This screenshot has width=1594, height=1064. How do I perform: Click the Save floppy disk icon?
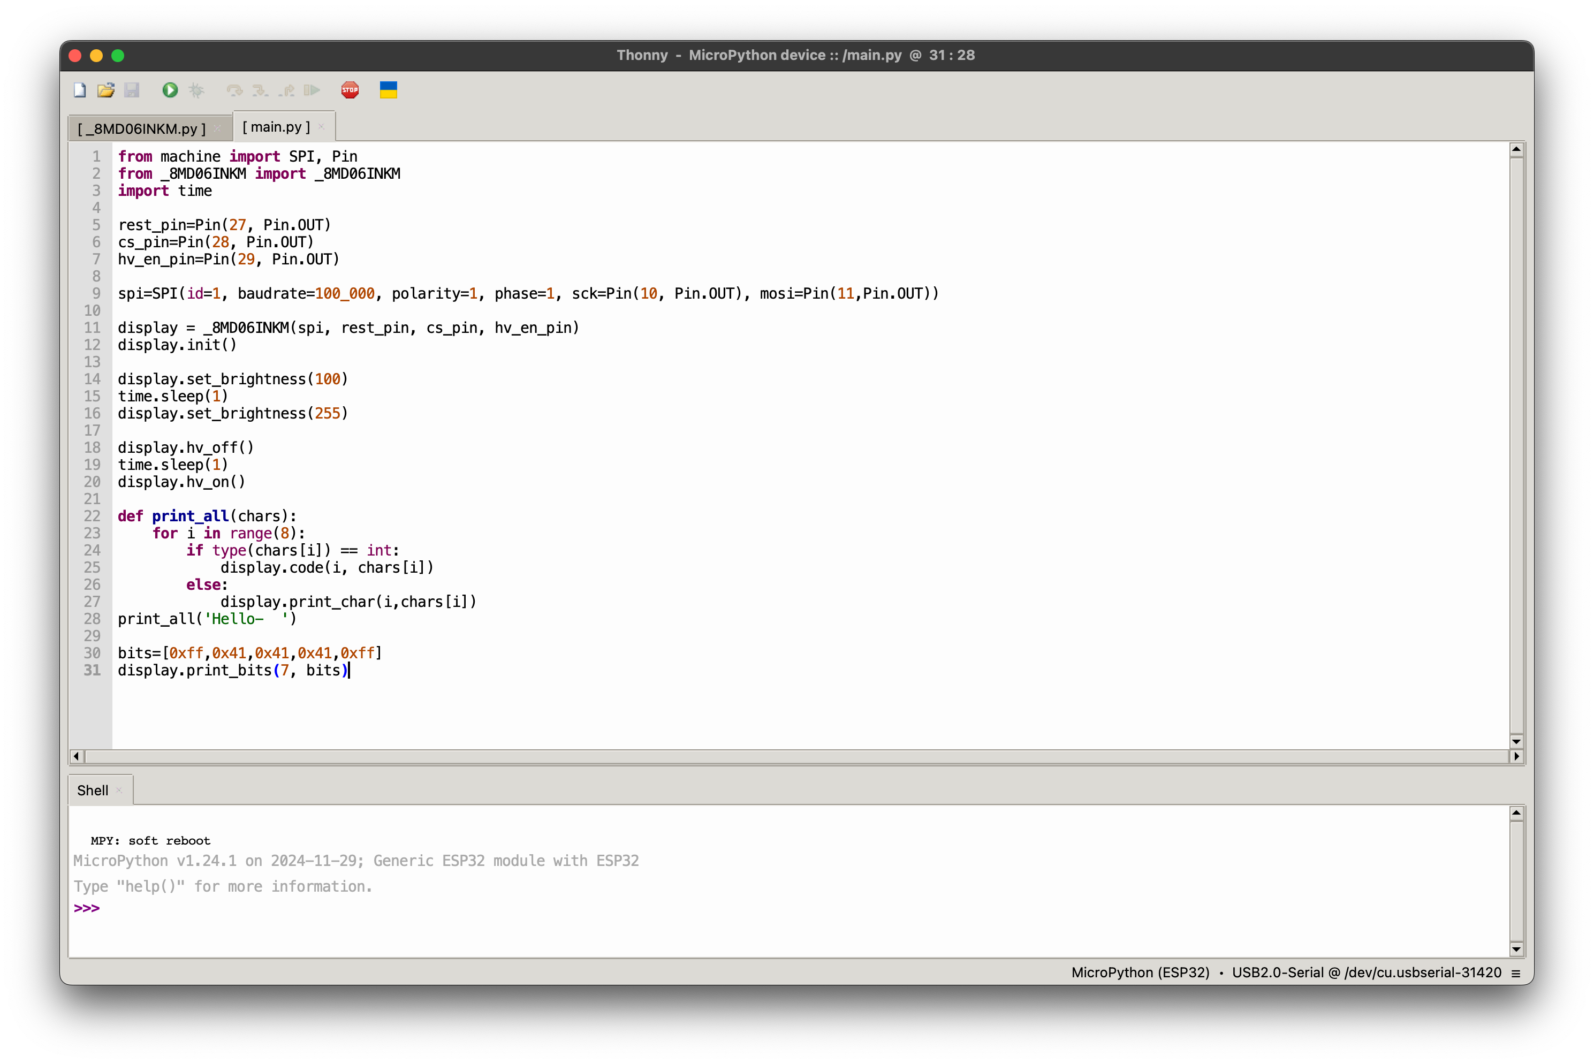[132, 90]
